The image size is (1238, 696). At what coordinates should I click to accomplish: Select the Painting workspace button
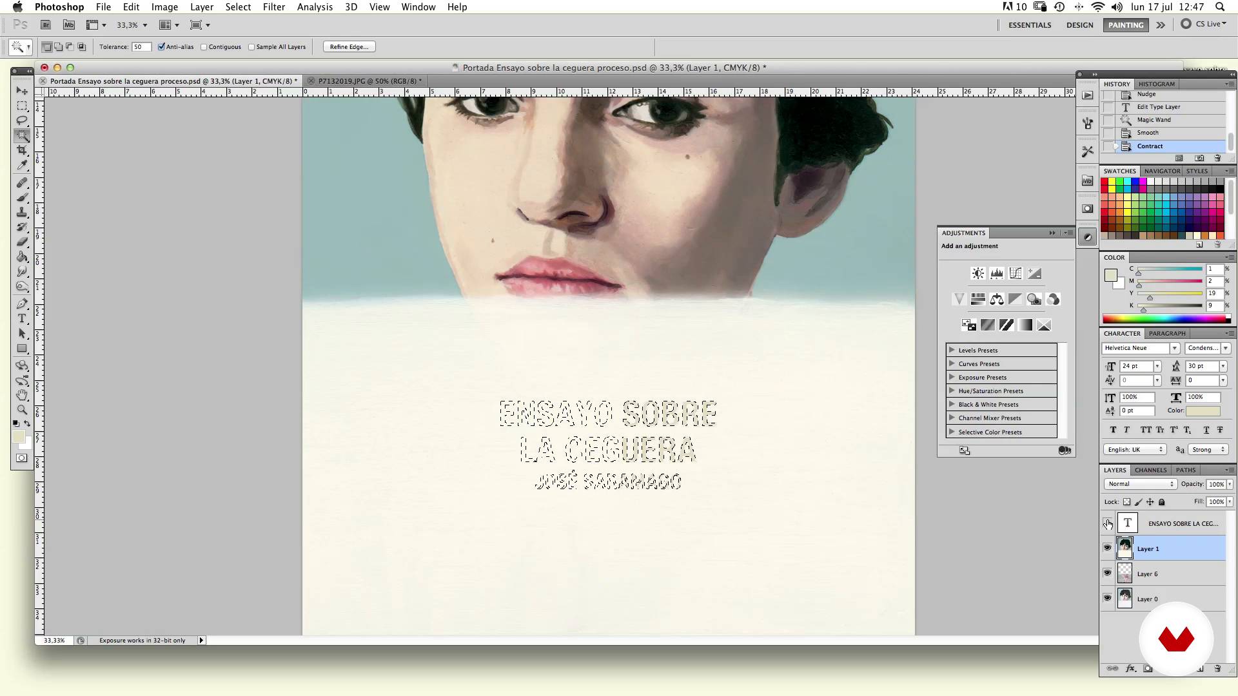[x=1126, y=25]
